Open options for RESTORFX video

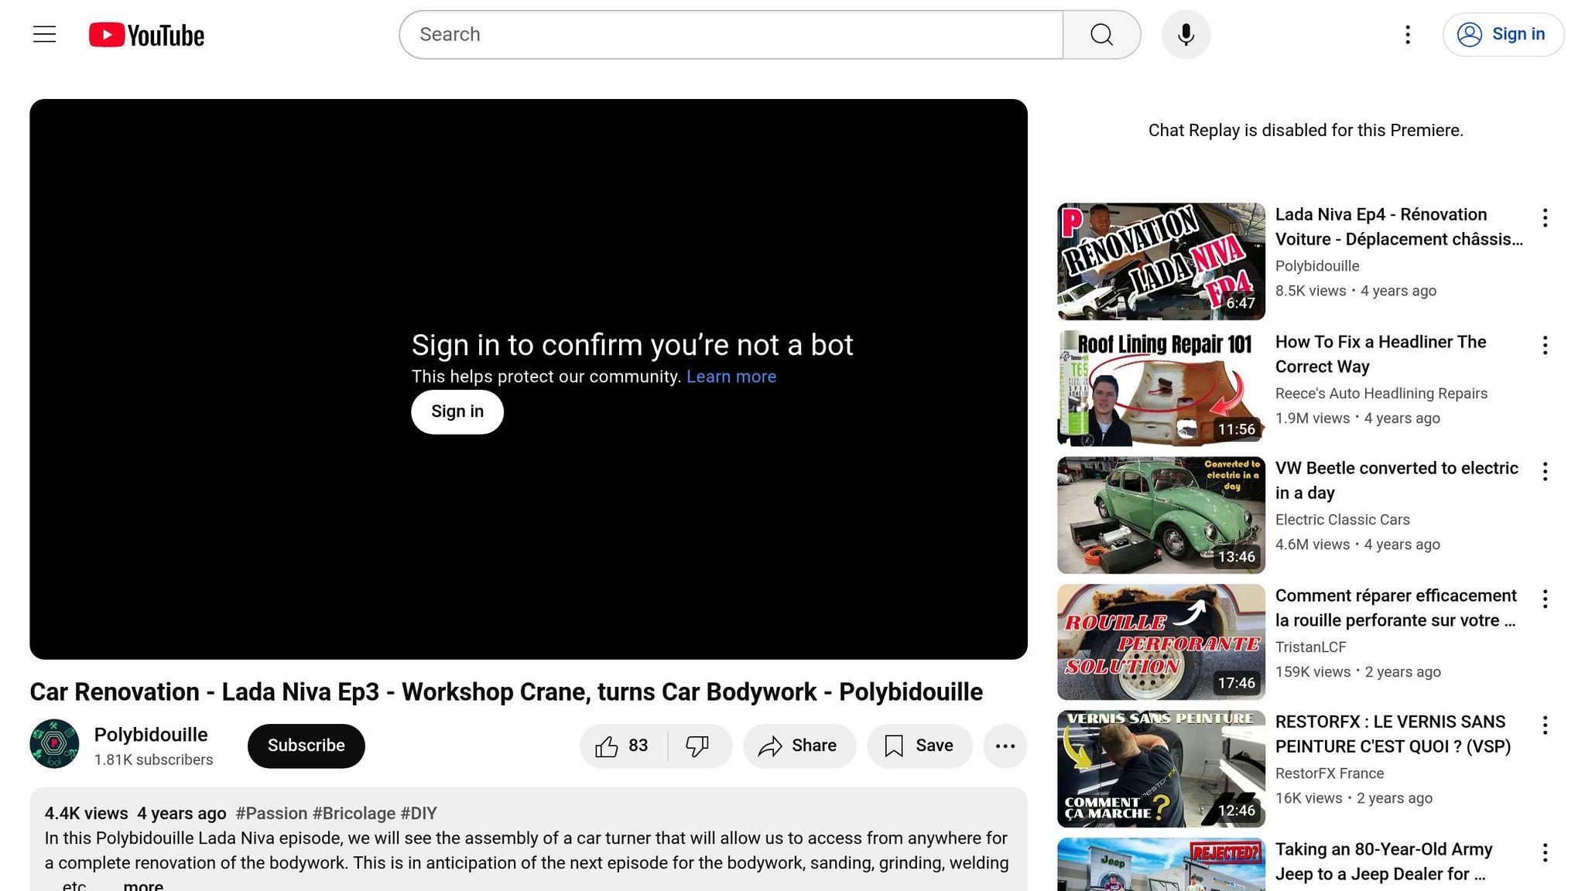click(1545, 725)
